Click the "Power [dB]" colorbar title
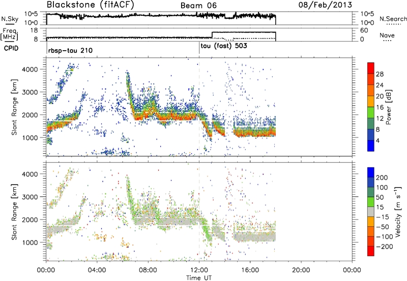Image resolution: width=407 pixels, height=281 pixels. tap(389, 107)
